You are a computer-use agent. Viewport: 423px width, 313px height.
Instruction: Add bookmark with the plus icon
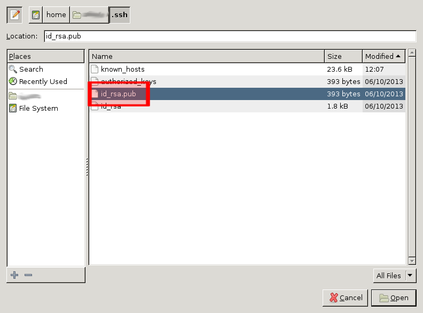pyautogui.click(x=14, y=274)
